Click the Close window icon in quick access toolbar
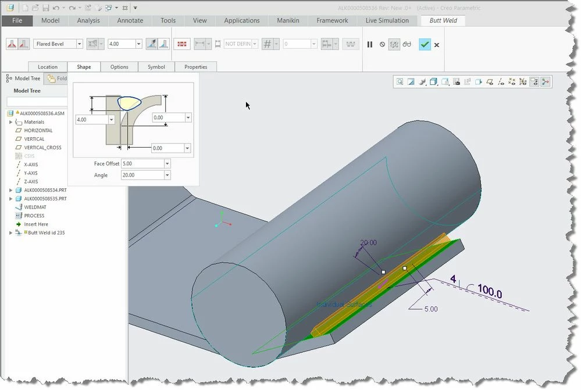Screen dimensions: 581x390 pyautogui.click(x=125, y=8)
